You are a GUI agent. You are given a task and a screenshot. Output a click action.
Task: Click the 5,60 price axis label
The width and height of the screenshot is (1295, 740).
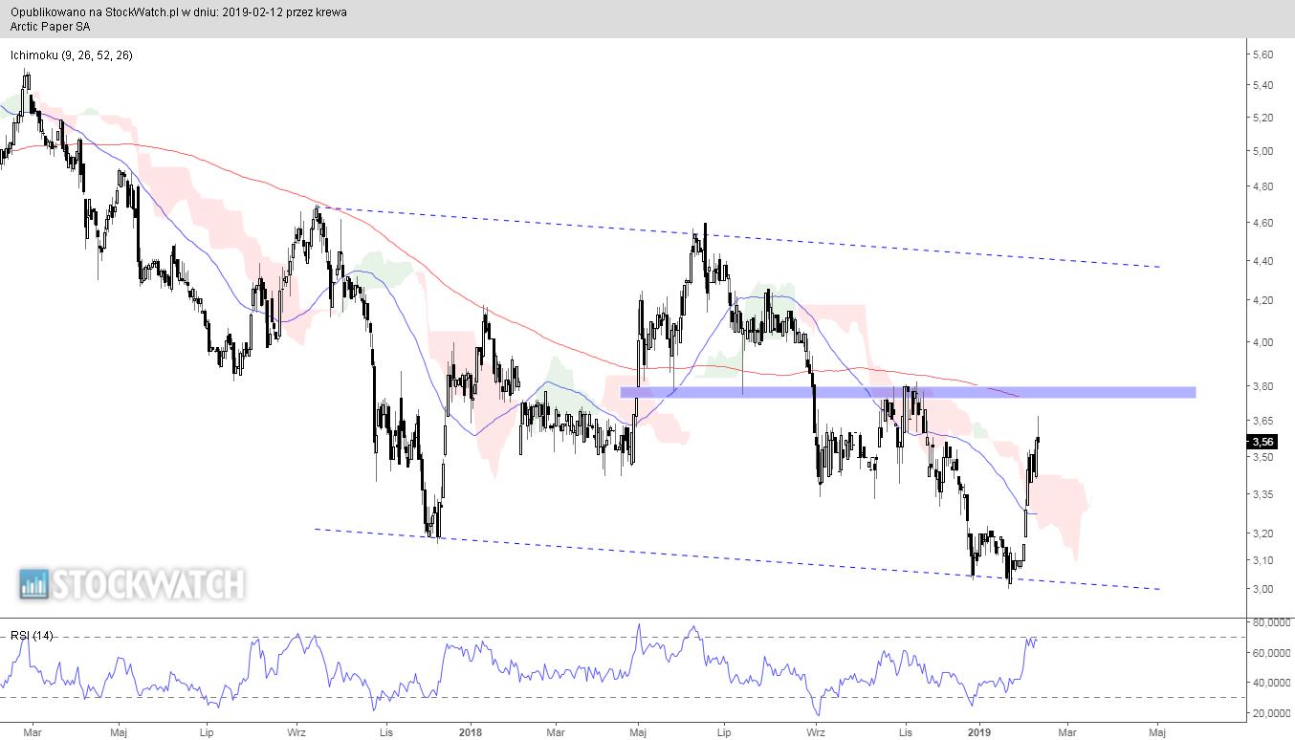point(1263,55)
